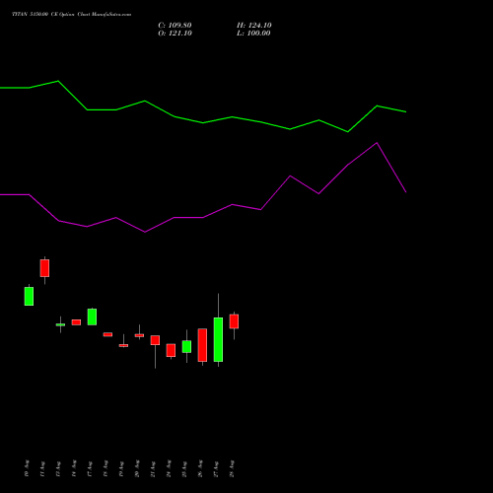Click the green candlestick for 10 Aug
This screenshot has width=493, height=493.
29,296
